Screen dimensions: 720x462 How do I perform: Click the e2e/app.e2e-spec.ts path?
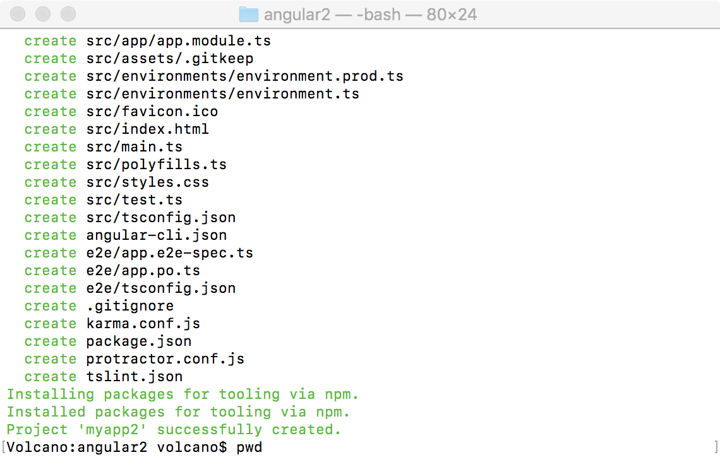pyautogui.click(x=169, y=253)
